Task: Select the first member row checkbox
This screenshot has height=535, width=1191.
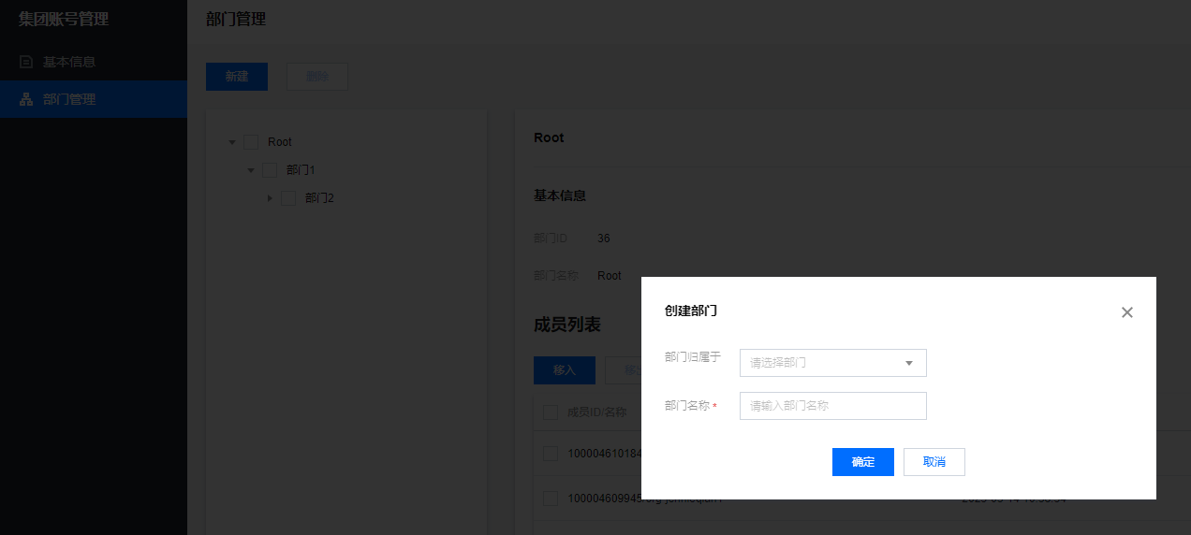Action: [x=551, y=454]
